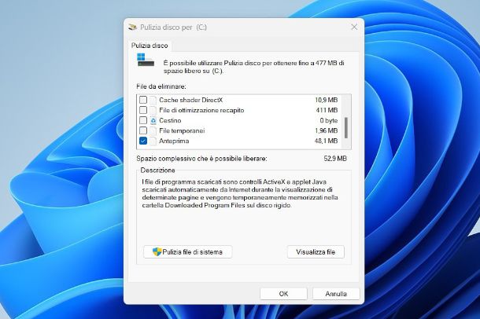Click the file list scrollbar thumb

[346, 128]
